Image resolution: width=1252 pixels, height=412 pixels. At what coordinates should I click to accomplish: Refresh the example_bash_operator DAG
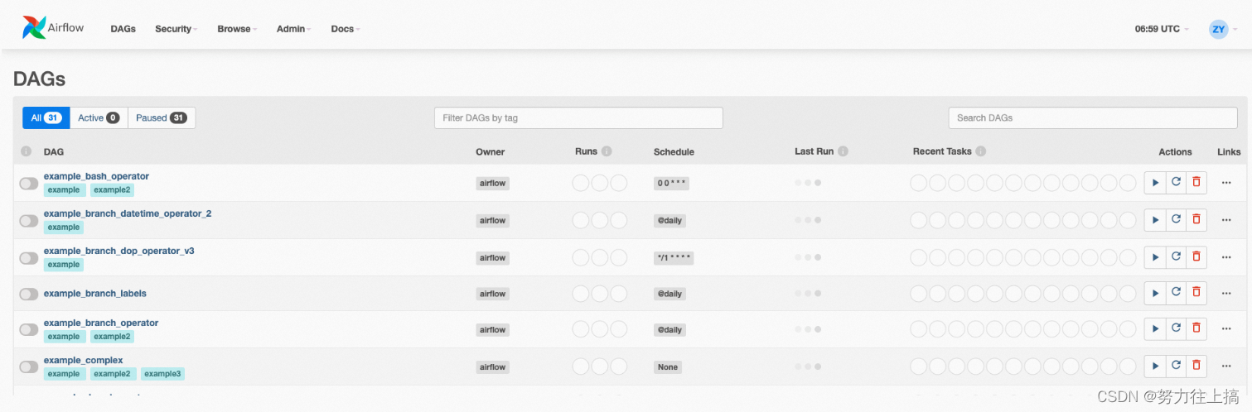1176,183
